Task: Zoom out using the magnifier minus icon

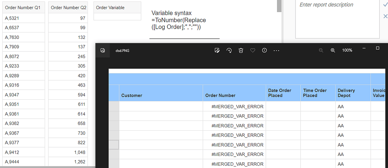Action: pyautogui.click(x=321, y=50)
